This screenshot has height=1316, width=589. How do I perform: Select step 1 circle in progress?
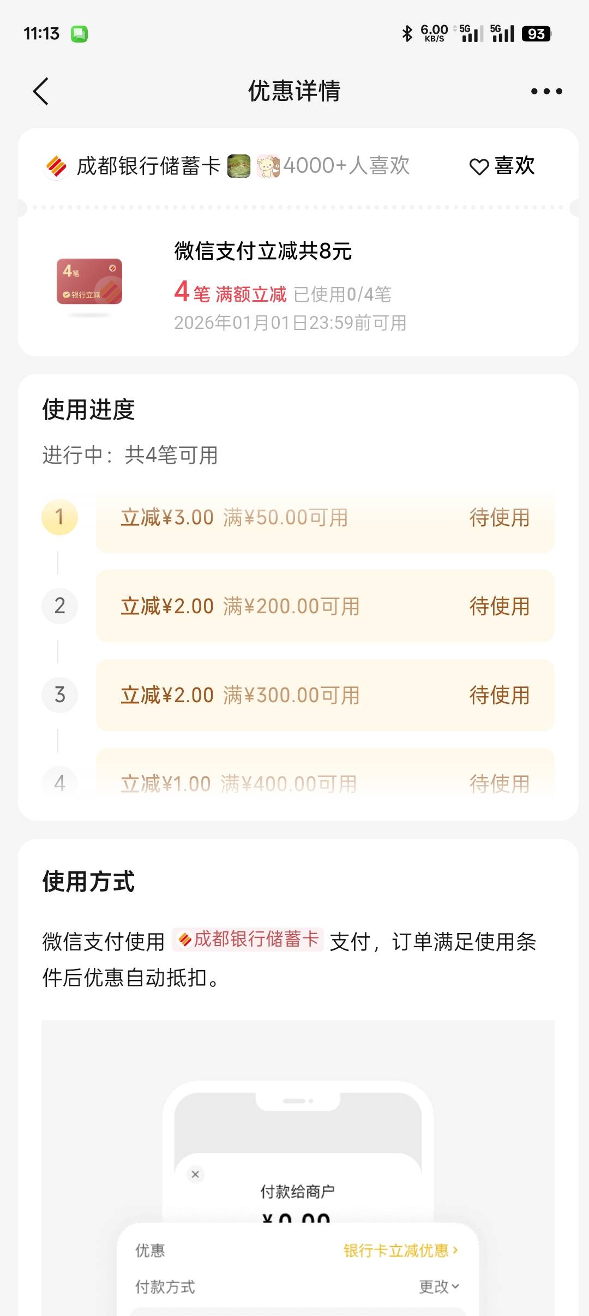click(59, 517)
